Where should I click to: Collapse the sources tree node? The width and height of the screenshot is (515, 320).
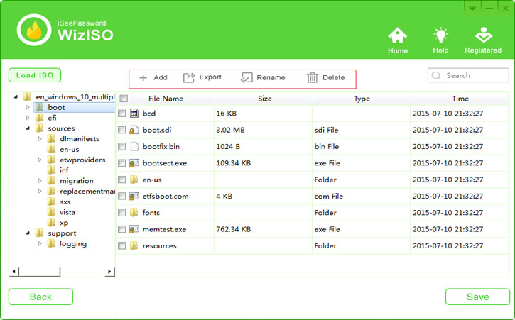point(28,128)
